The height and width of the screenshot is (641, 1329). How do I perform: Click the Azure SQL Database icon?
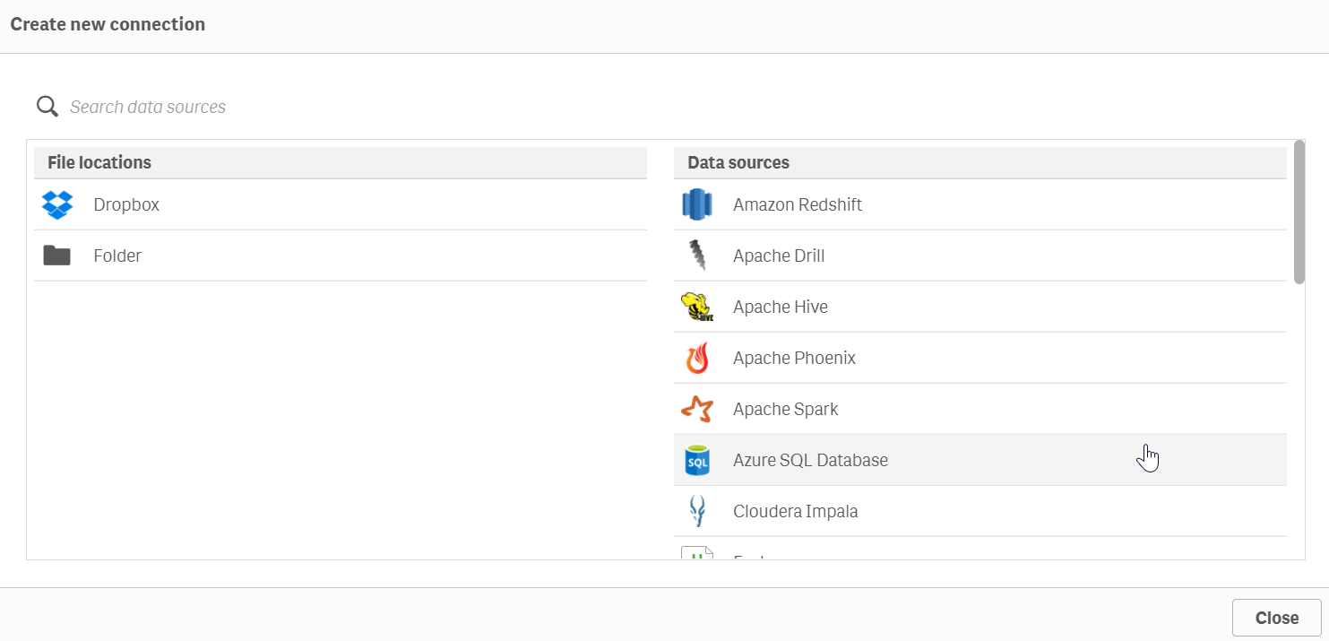[696, 460]
